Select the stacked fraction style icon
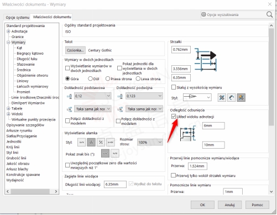Screen dimensions: 277x215 tap(91, 143)
